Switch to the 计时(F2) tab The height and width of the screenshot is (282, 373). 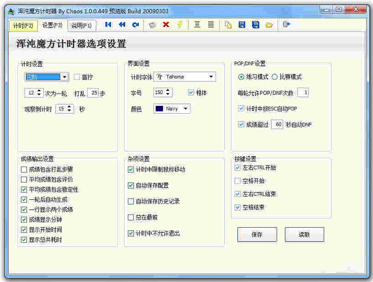(23, 26)
